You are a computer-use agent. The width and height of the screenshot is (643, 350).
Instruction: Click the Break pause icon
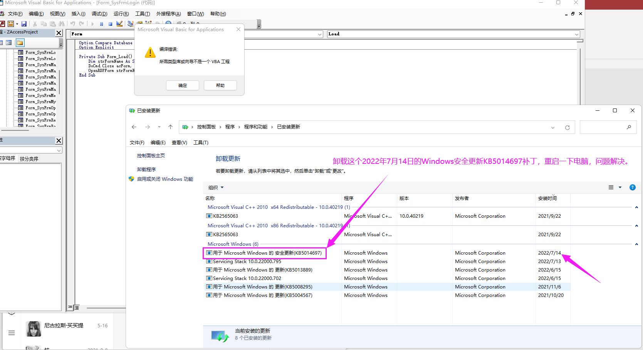pos(101,24)
